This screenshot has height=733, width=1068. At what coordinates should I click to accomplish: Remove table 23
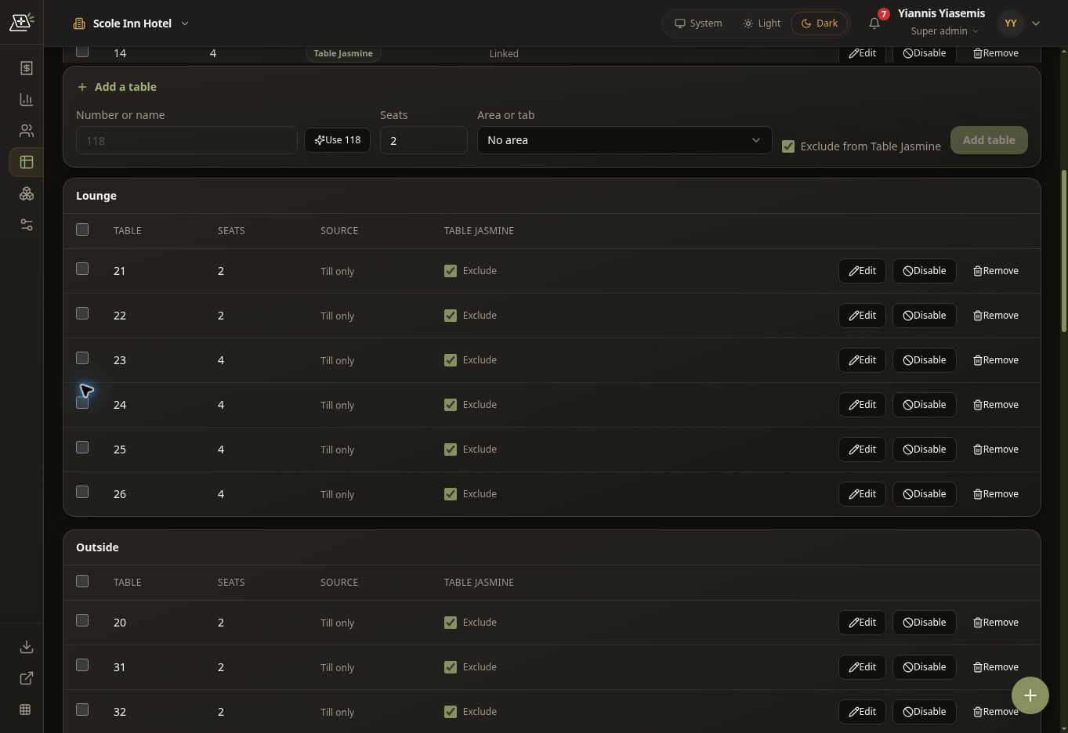(996, 360)
